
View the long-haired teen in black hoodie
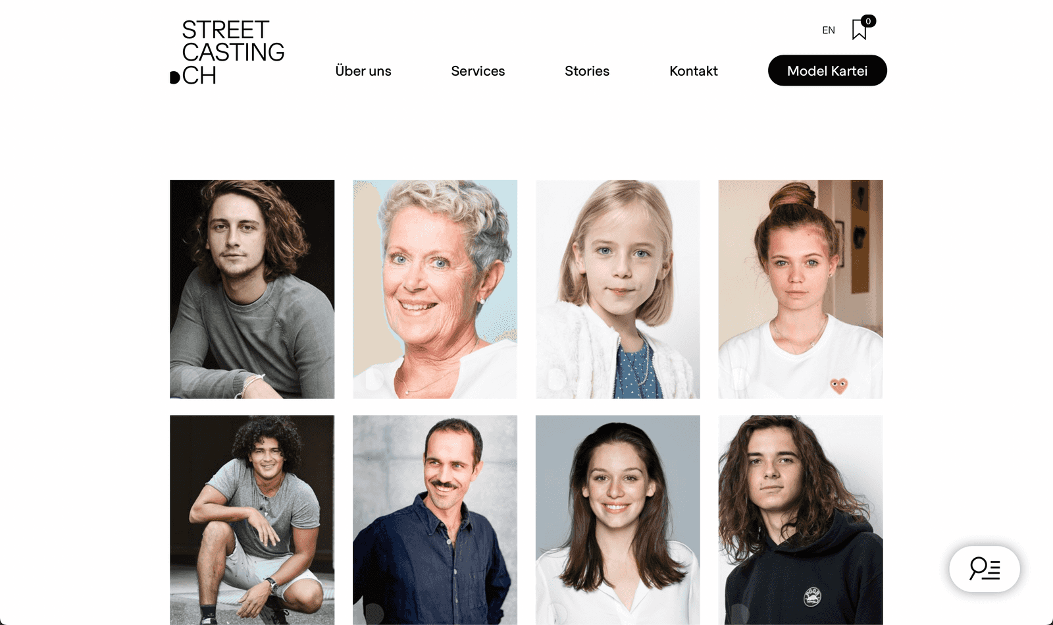click(x=801, y=520)
